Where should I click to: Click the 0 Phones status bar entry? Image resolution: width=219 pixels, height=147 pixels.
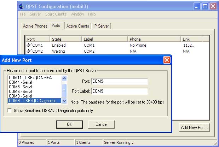[x=32, y=142]
